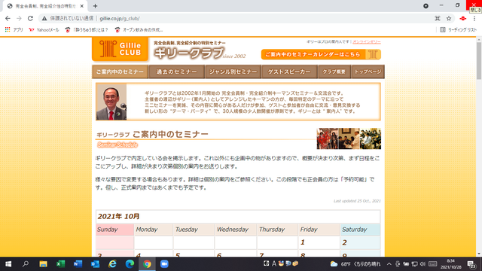The height and width of the screenshot is (271, 482).
Task: Open the taskbar clock showing 8:34
Action: click(450, 264)
